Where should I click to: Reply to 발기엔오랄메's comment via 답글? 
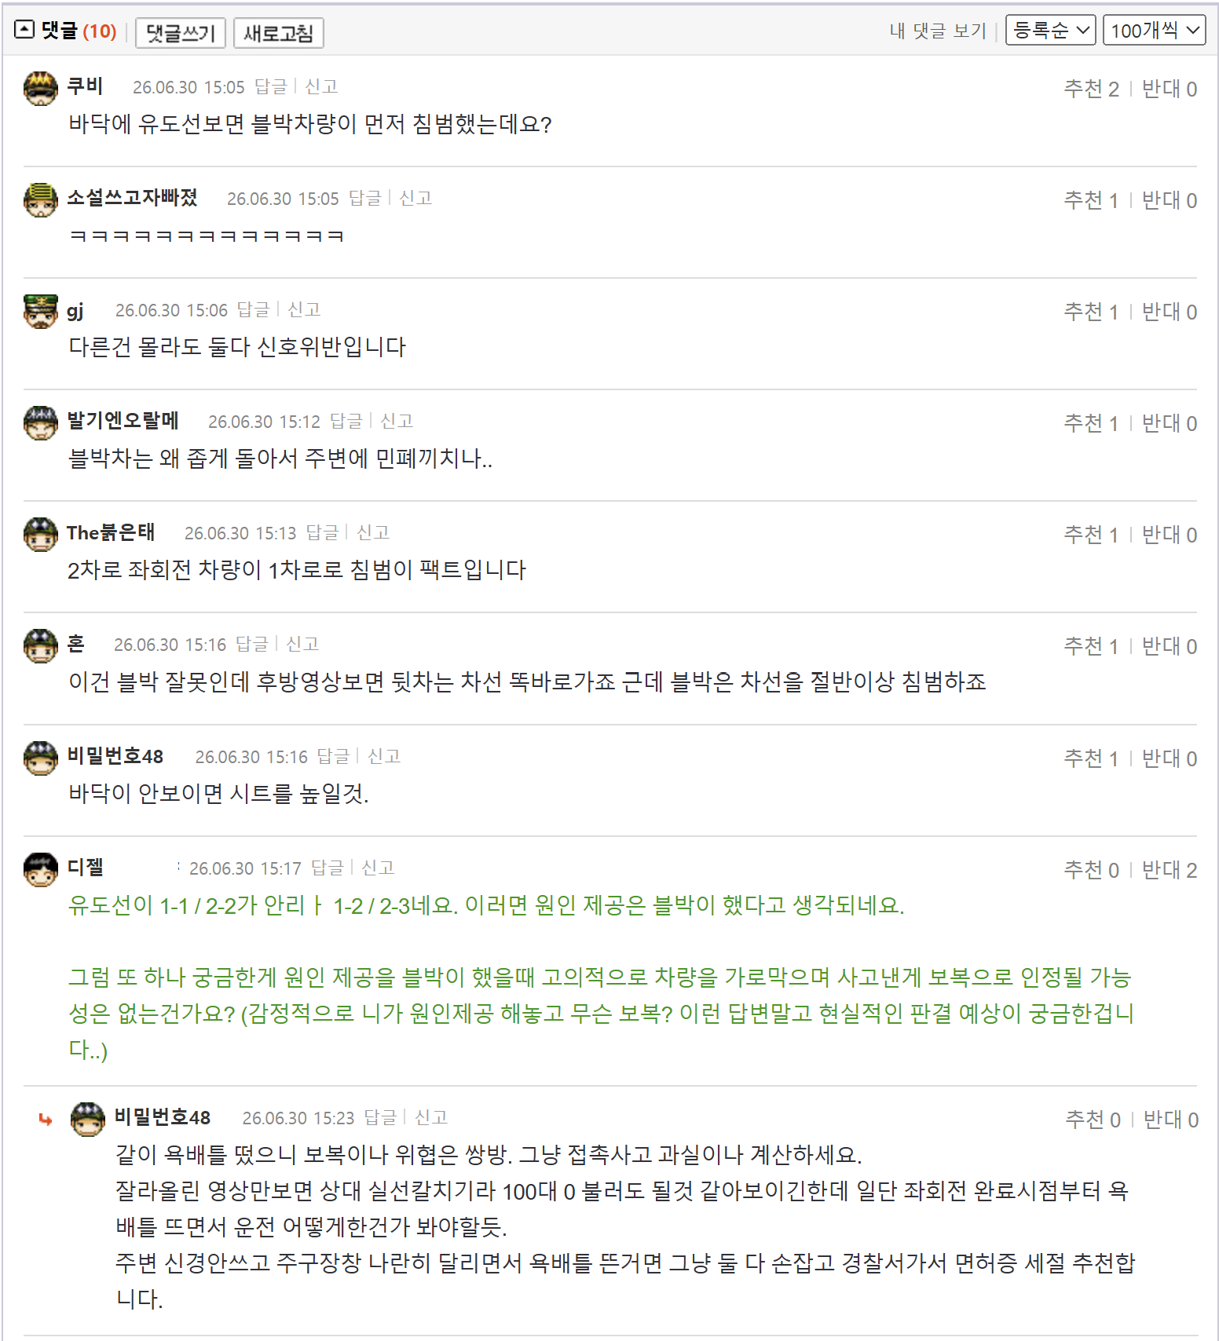coord(346,422)
